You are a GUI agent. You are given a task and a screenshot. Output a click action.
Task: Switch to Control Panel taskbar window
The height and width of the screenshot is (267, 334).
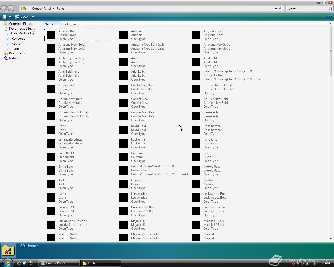point(59,263)
